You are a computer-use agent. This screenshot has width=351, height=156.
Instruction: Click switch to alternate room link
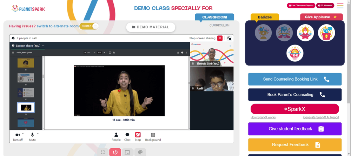pos(58,26)
